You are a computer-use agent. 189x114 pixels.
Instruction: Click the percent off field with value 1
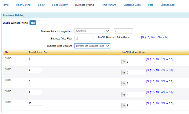(x=135, y=62)
